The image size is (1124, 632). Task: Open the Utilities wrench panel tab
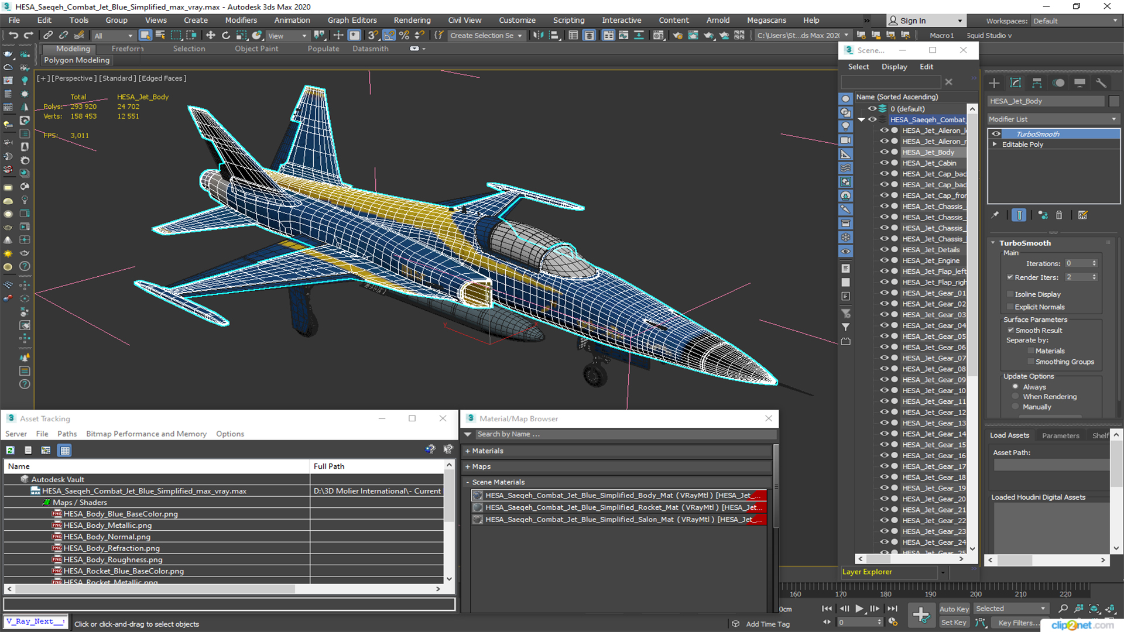pyautogui.click(x=1101, y=83)
